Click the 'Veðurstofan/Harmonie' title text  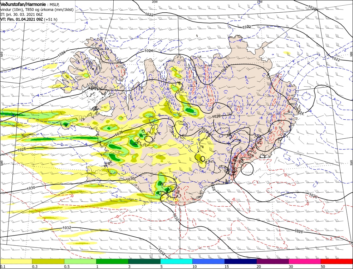(x=23, y=4)
